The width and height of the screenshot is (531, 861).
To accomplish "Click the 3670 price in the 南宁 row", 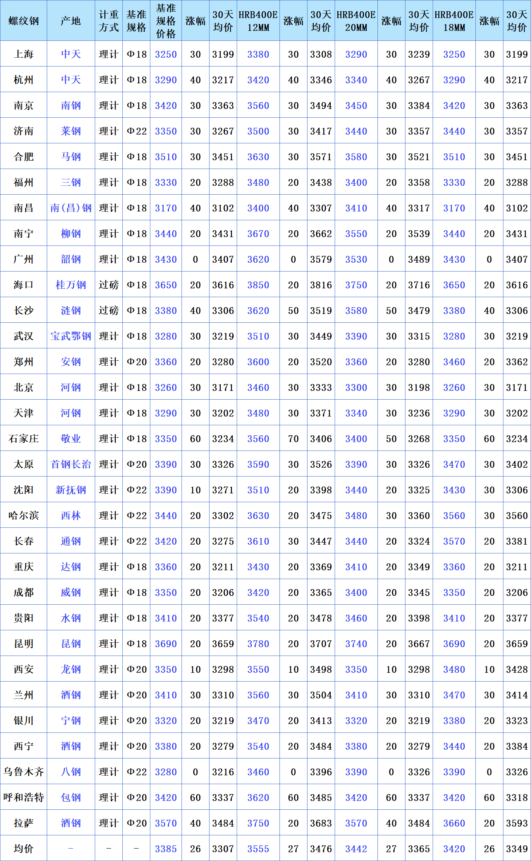I will pos(258,233).
